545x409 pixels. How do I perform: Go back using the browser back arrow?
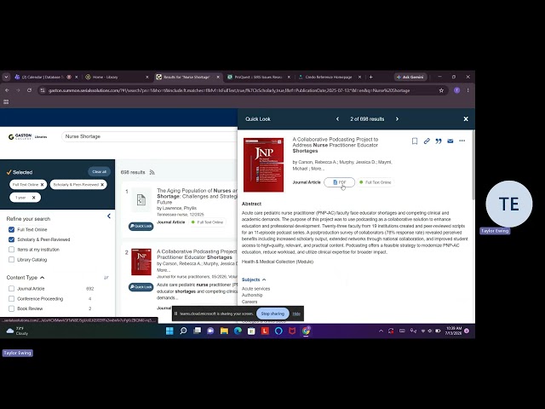point(7,90)
